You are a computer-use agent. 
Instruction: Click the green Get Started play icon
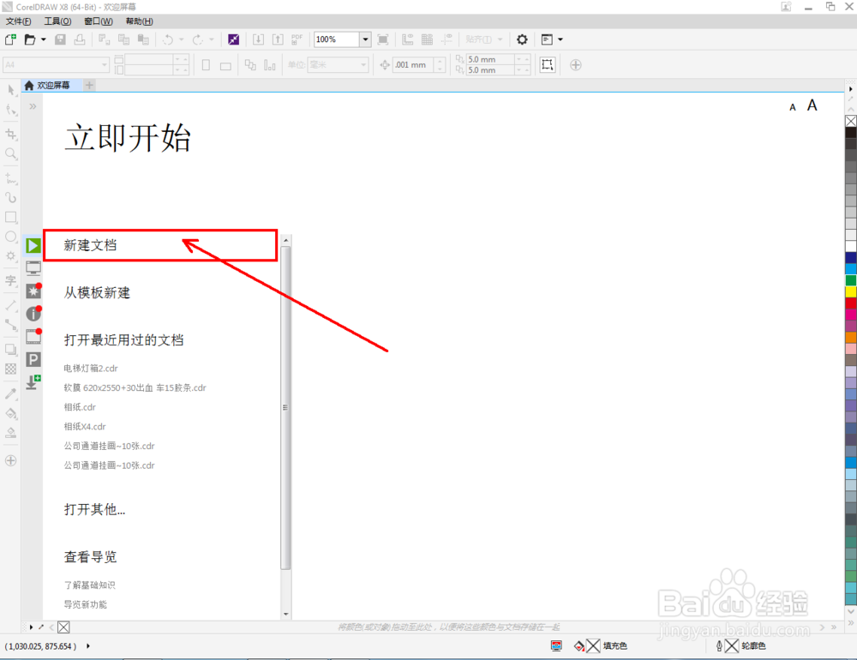(x=33, y=245)
